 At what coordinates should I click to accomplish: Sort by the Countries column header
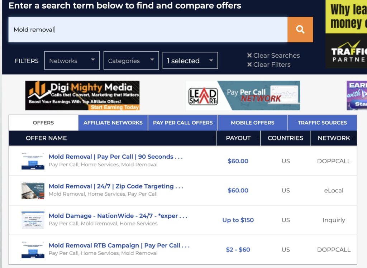point(286,138)
